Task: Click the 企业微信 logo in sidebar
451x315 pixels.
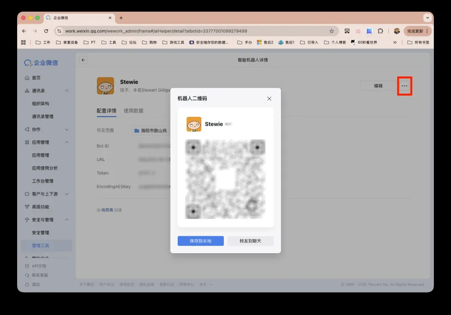Action: click(x=41, y=63)
